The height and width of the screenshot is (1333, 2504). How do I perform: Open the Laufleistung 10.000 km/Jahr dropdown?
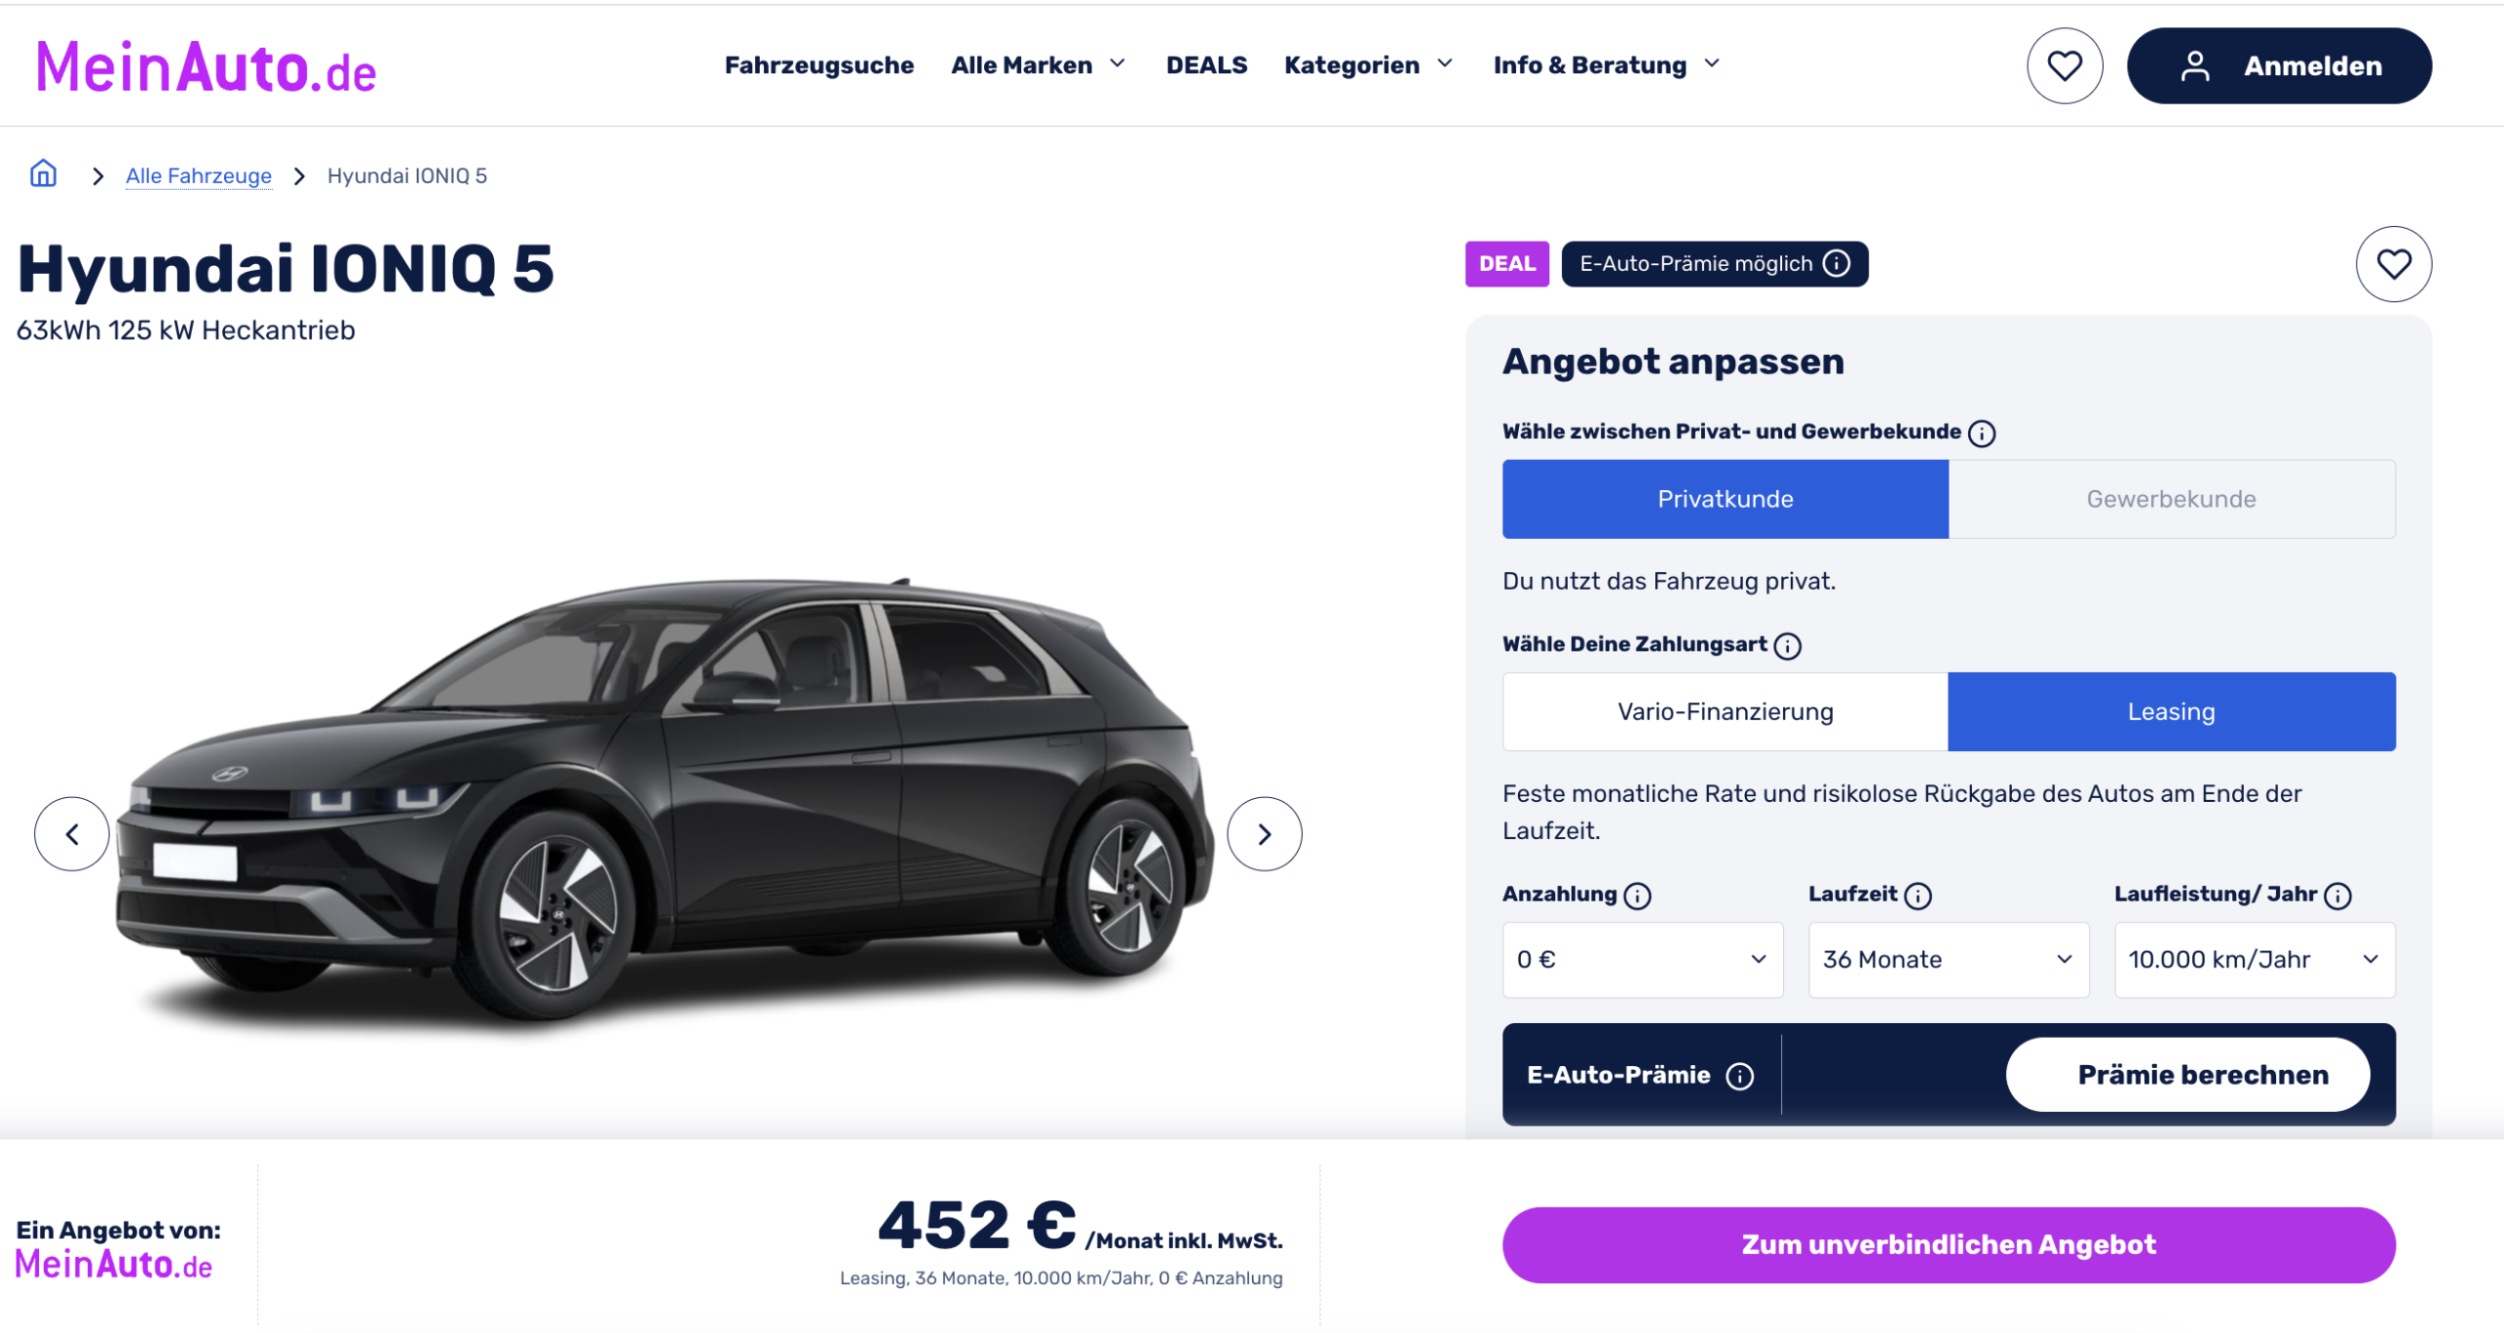[2254, 959]
